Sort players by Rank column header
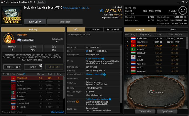Image resolution: width=189 pixels, height=116 pixels. [x=127, y=34]
